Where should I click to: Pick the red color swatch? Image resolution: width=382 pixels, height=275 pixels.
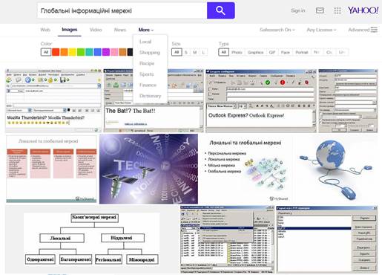pos(56,52)
